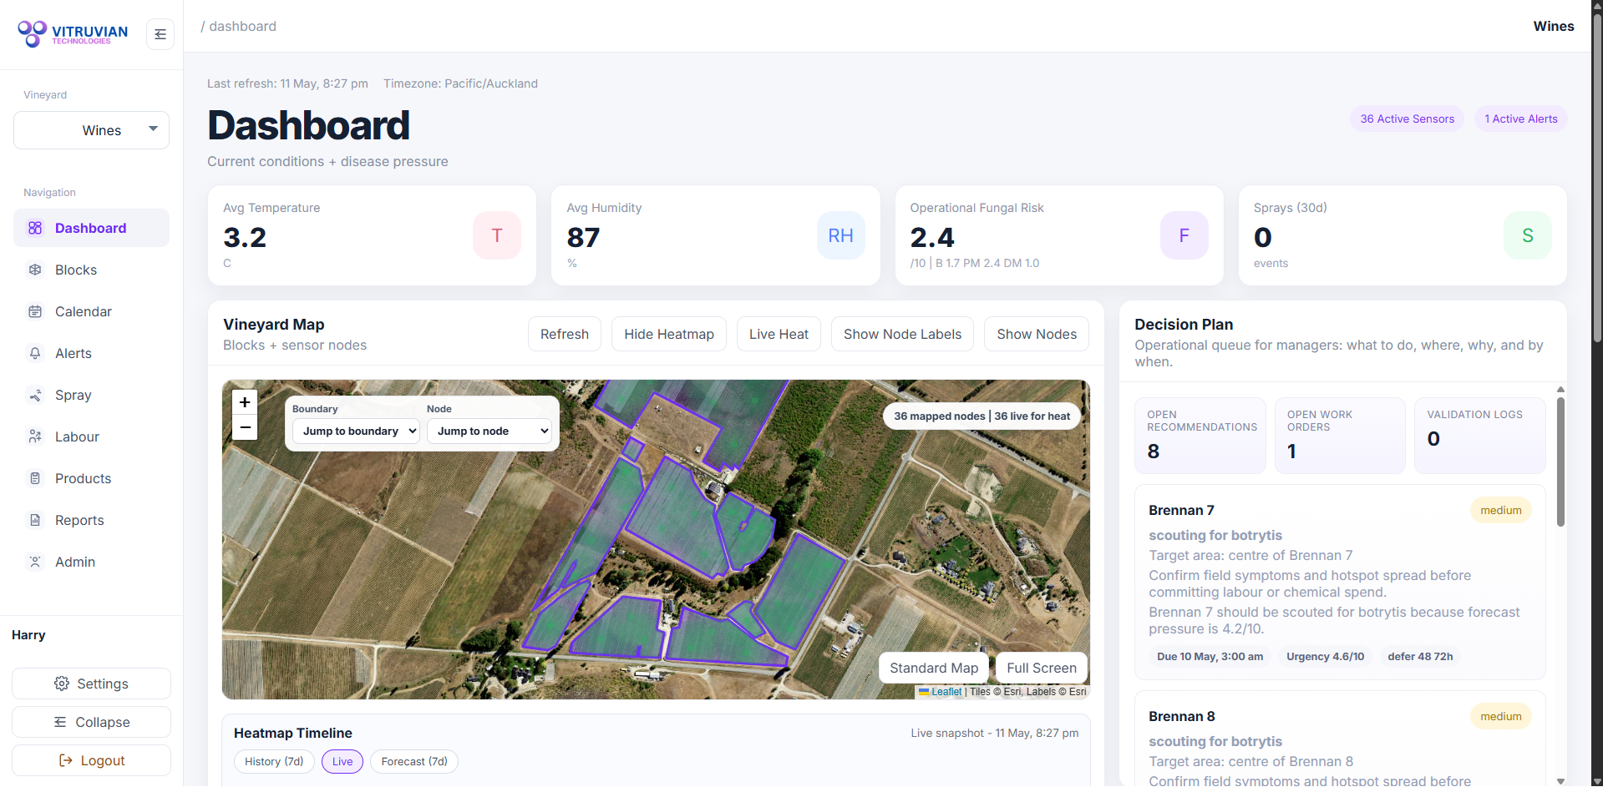Click the Collapse lines icon
The height and width of the screenshot is (787, 1603).
tap(60, 722)
